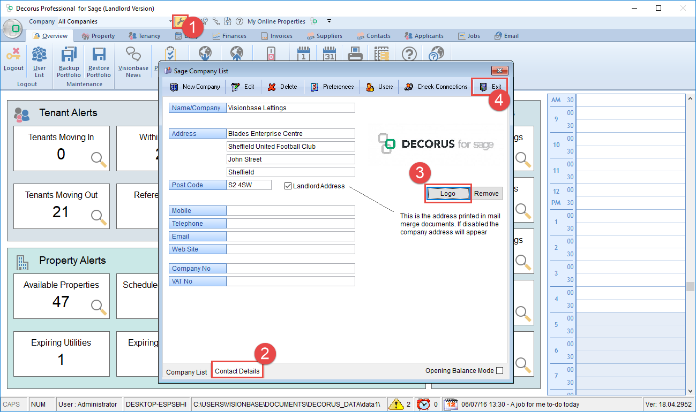Switch to the Company List bottom tab

186,372
